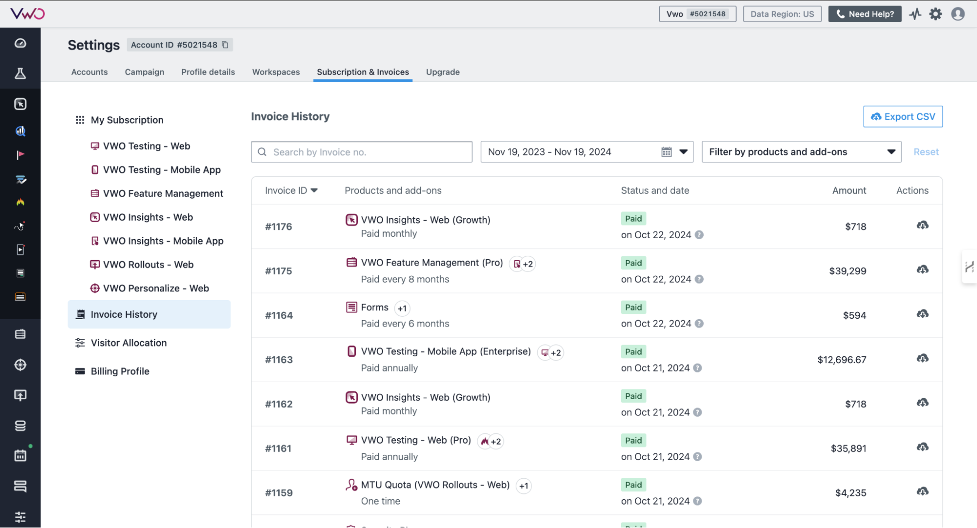977x528 pixels.
Task: Open the user profile avatar
Action: pos(958,14)
